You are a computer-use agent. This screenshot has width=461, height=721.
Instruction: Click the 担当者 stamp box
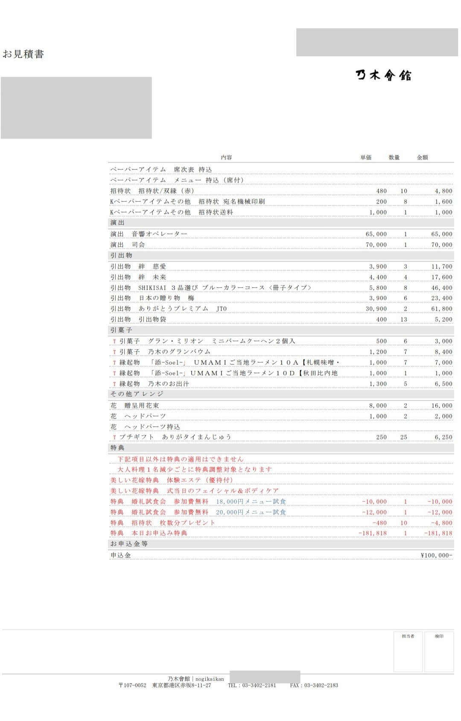(408, 652)
